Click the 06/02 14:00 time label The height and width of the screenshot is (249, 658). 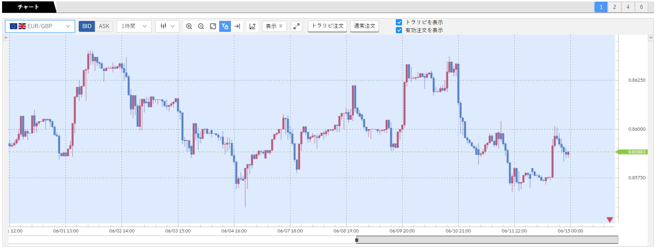122,231
